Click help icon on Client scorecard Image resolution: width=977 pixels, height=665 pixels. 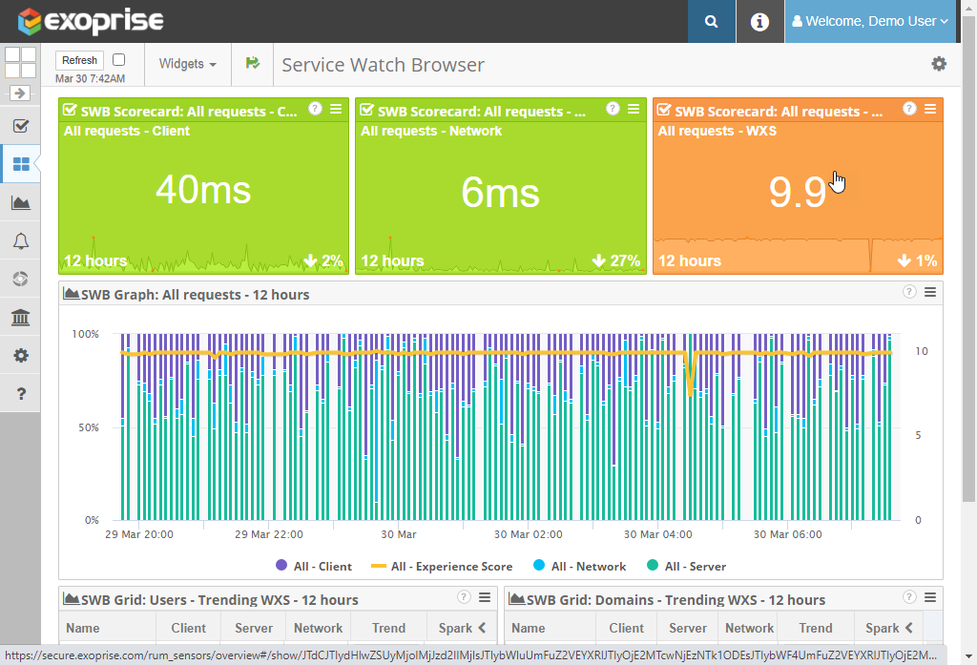coord(315,109)
